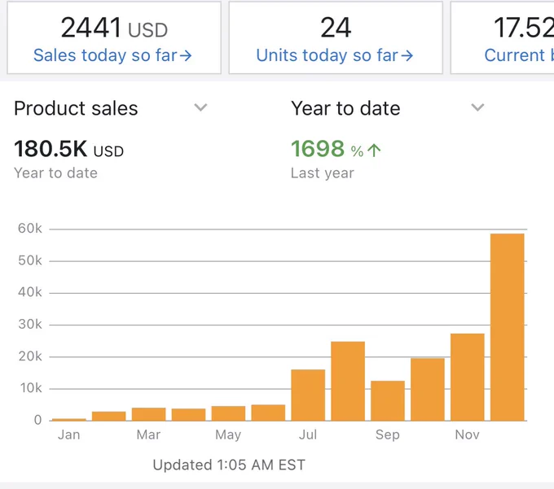This screenshot has width=554, height=489.
Task: Click the October sales bar
Action: point(428,390)
